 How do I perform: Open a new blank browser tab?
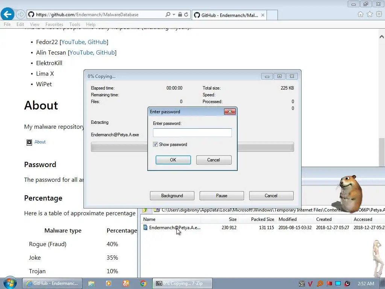[272, 15]
